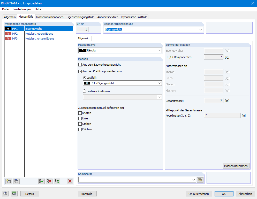Click the G icon of MF1
Viewport: 257px width, 199px height.
click(x=8, y=29)
